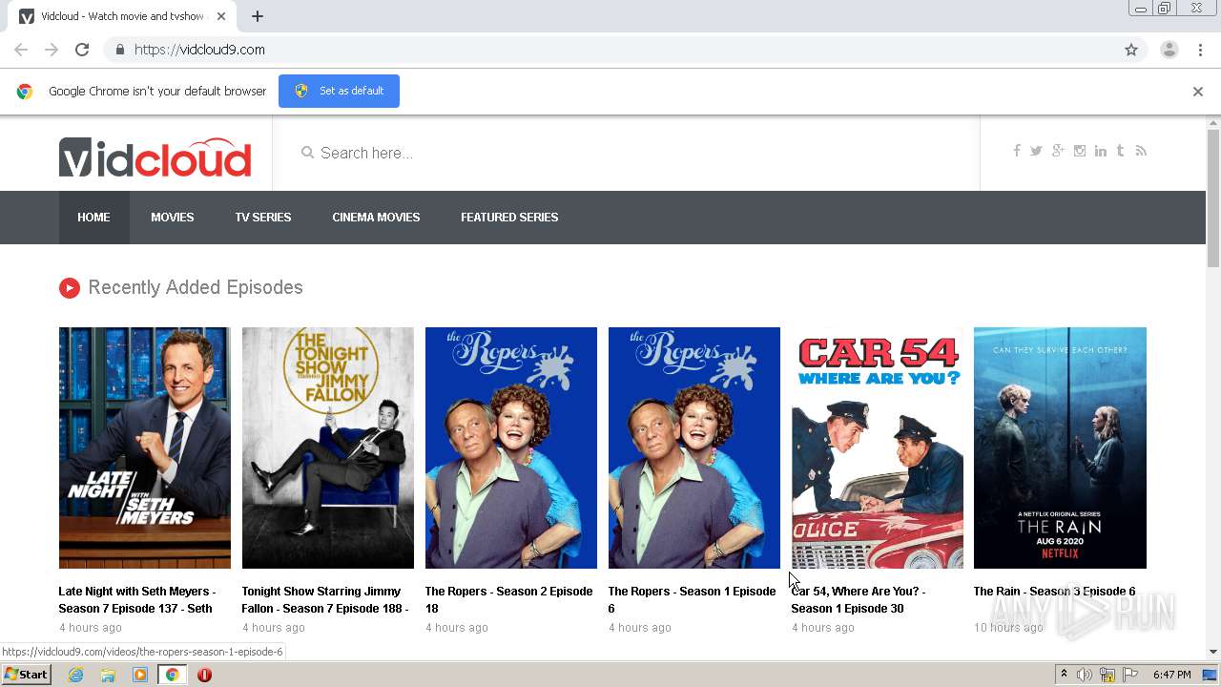1221x687 pixels.
Task: Open the Google Plus social icon
Action: [1058, 151]
